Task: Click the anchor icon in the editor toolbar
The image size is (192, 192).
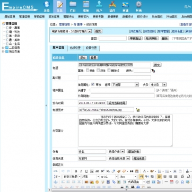Action: pos(56,182)
